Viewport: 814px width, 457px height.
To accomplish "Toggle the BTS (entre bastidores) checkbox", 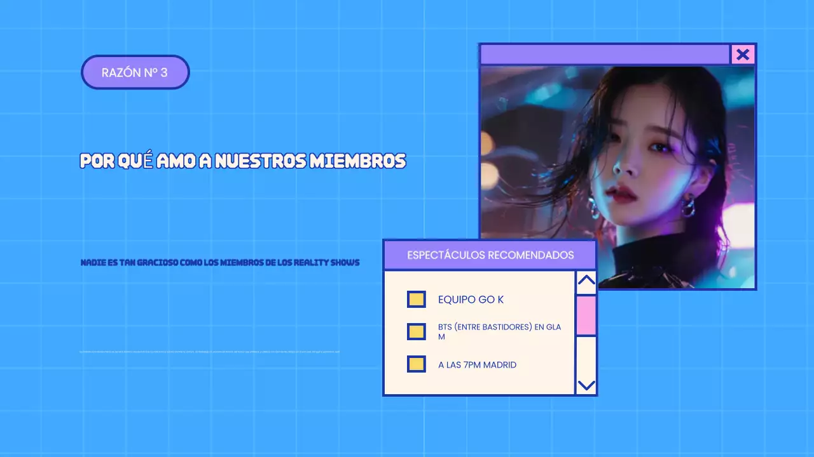I will click(x=417, y=331).
